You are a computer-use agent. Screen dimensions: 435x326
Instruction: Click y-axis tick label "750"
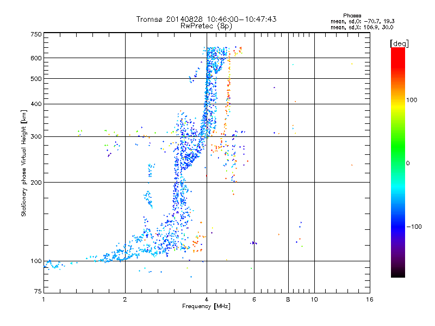(36, 34)
